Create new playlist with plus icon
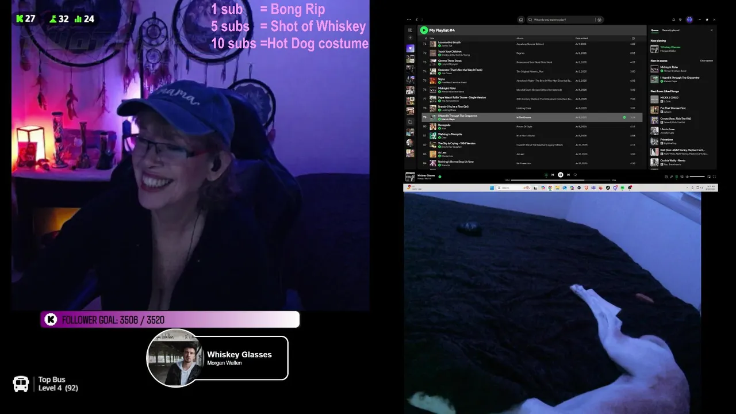736x414 pixels. tap(410, 38)
